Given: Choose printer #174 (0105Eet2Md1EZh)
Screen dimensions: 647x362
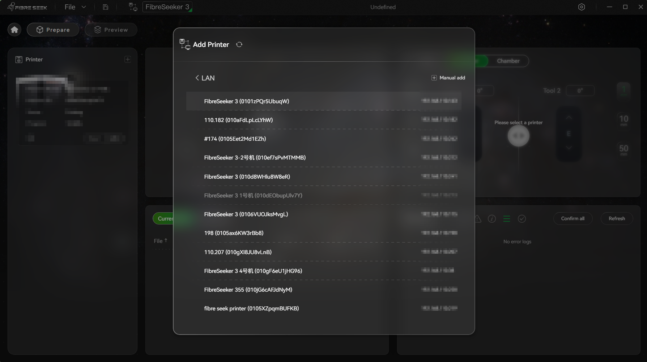Looking at the screenshot, I should point(324,139).
